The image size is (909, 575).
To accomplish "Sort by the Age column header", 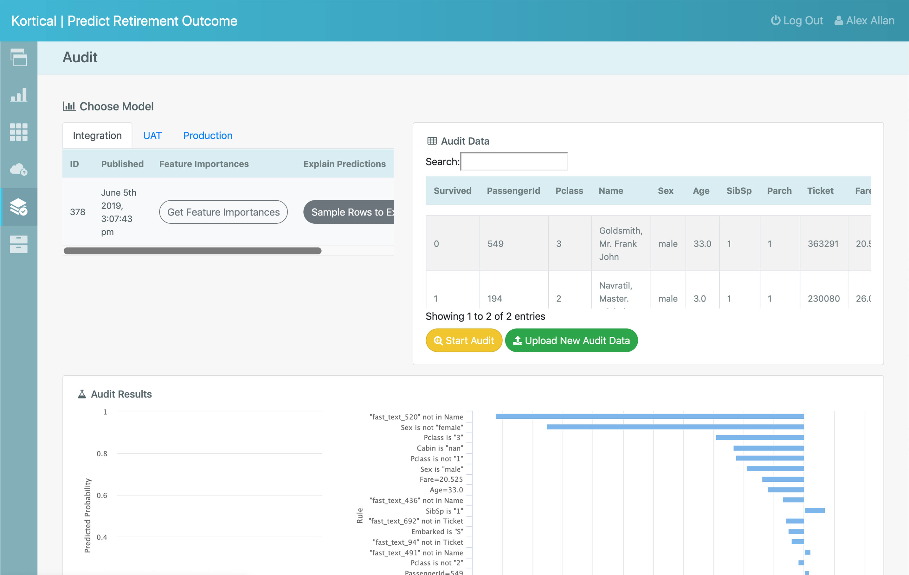I will [x=701, y=191].
